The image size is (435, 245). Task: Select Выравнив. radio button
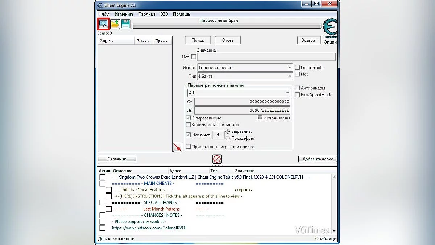(228, 131)
